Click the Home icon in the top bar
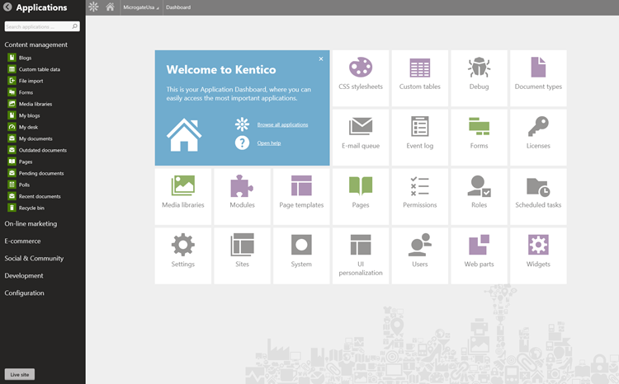Image resolution: width=619 pixels, height=384 pixels. point(110,7)
